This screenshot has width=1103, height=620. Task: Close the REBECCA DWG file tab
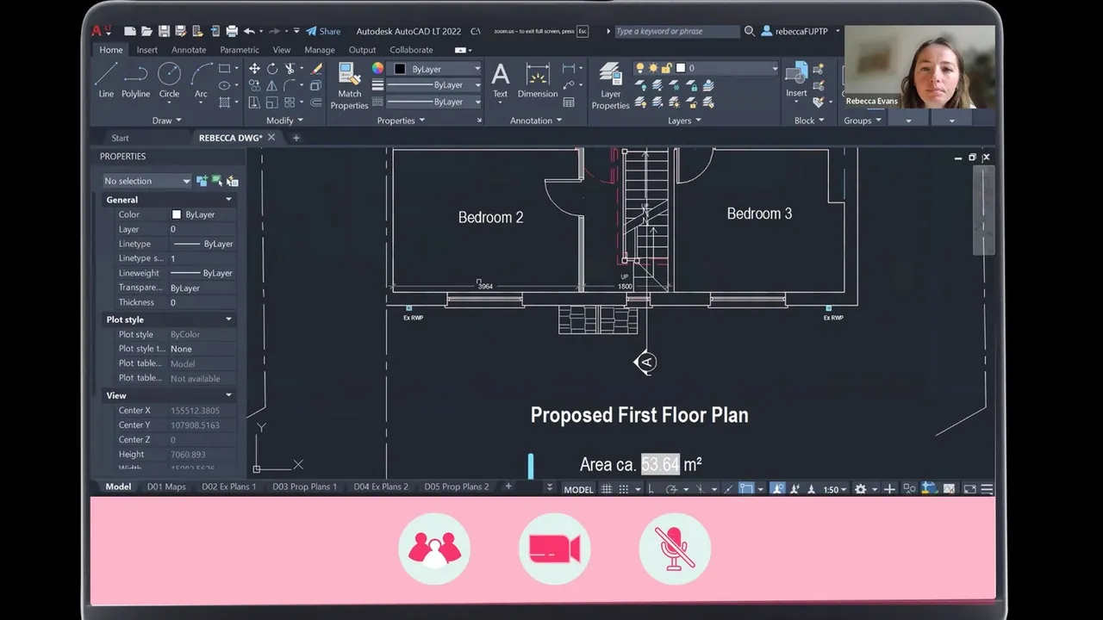[x=271, y=138]
